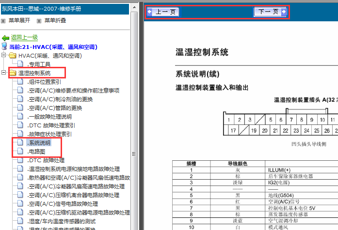The width and height of the screenshot is (338, 230).
Task: Click the page icon beside .空调(A/C)压缩机离合器电路故障处理
Action: (x=20, y=195)
